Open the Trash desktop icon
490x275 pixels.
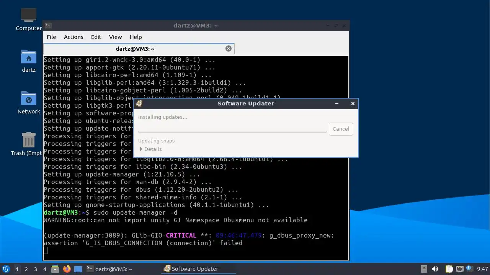pyautogui.click(x=29, y=140)
